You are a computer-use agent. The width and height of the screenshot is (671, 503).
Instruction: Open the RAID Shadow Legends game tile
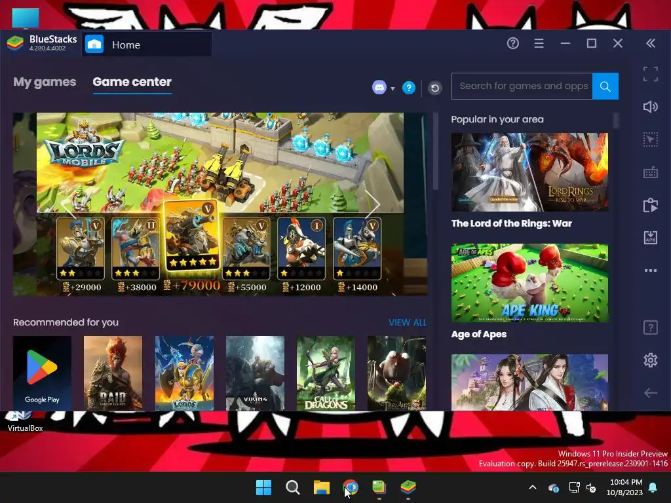(113, 373)
